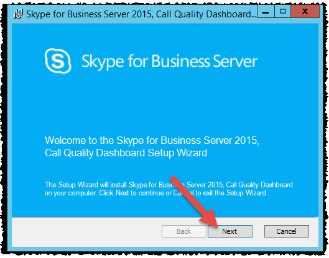Click the installer icon in the title bar
The image size is (329, 258).
[x=18, y=14]
